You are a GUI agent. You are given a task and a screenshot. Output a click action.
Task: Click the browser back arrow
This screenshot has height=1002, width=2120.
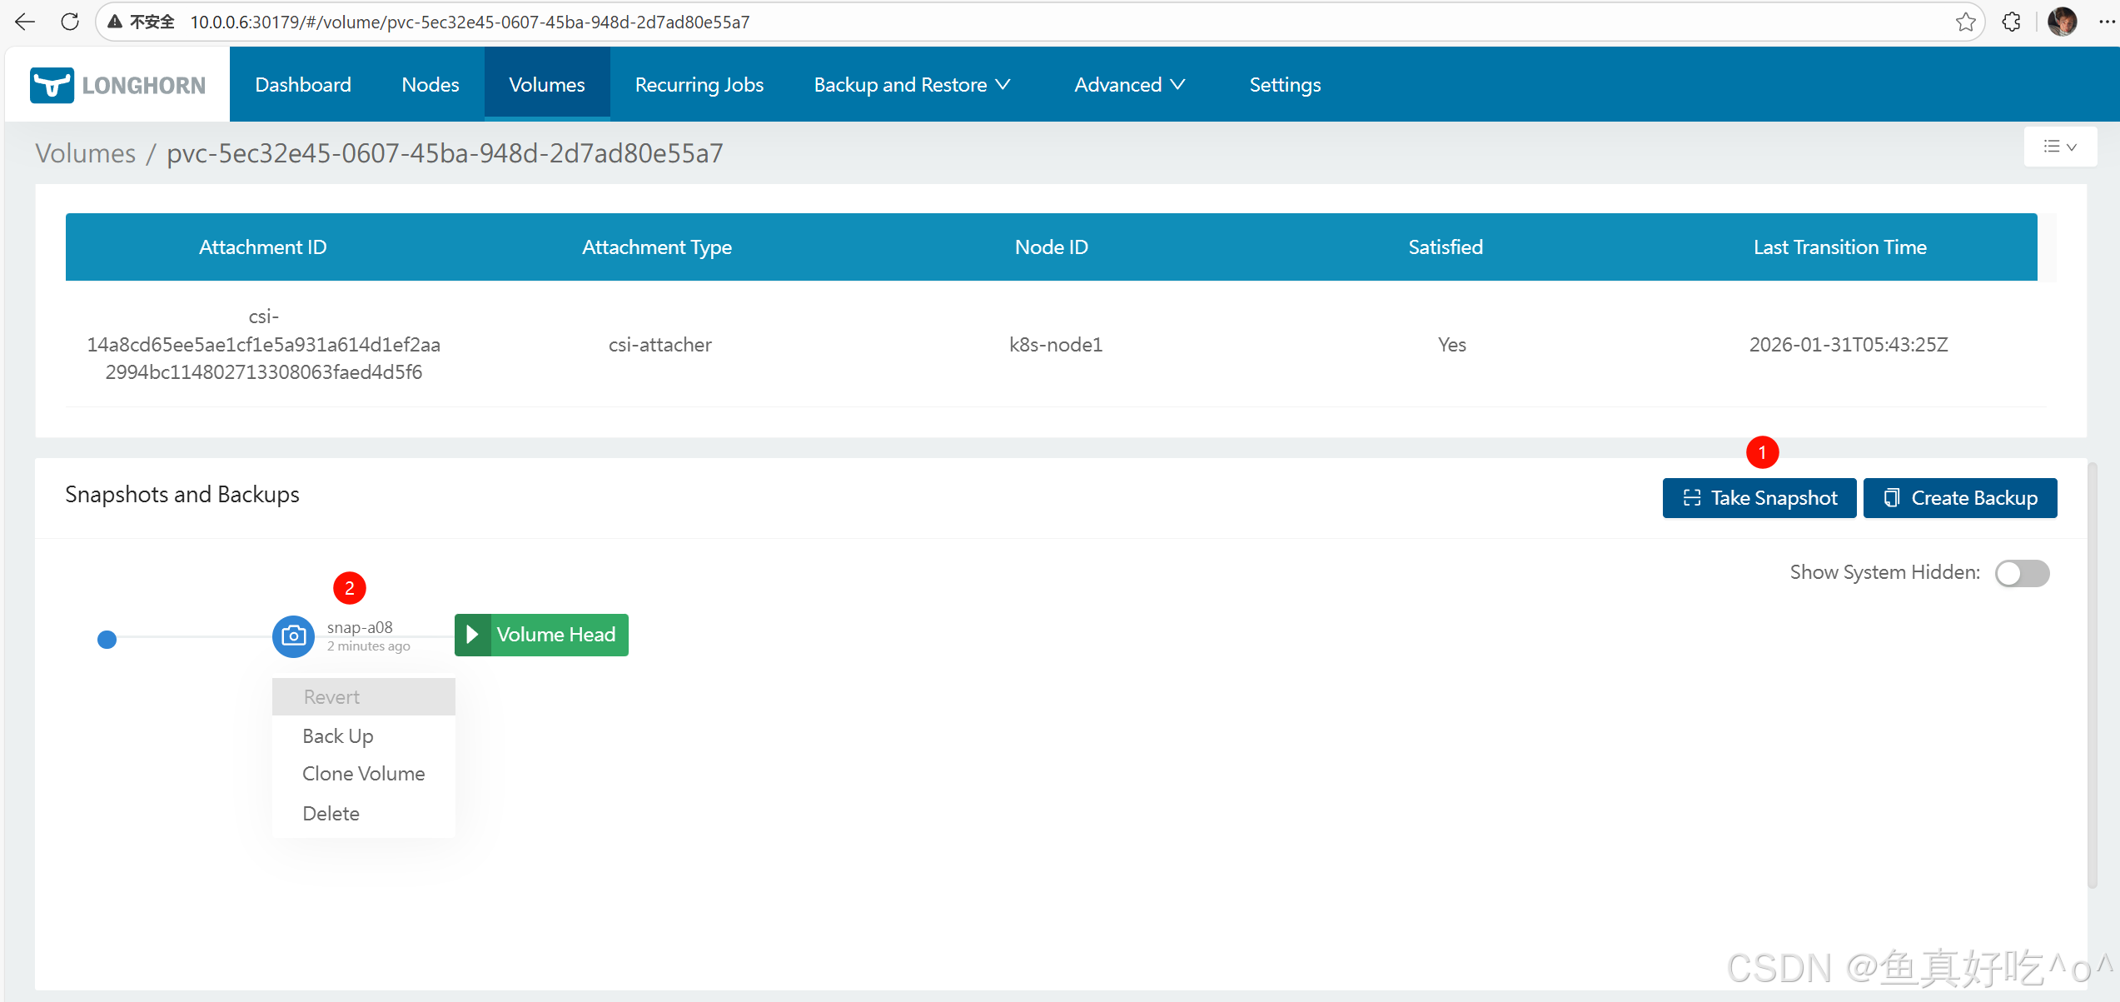point(25,22)
